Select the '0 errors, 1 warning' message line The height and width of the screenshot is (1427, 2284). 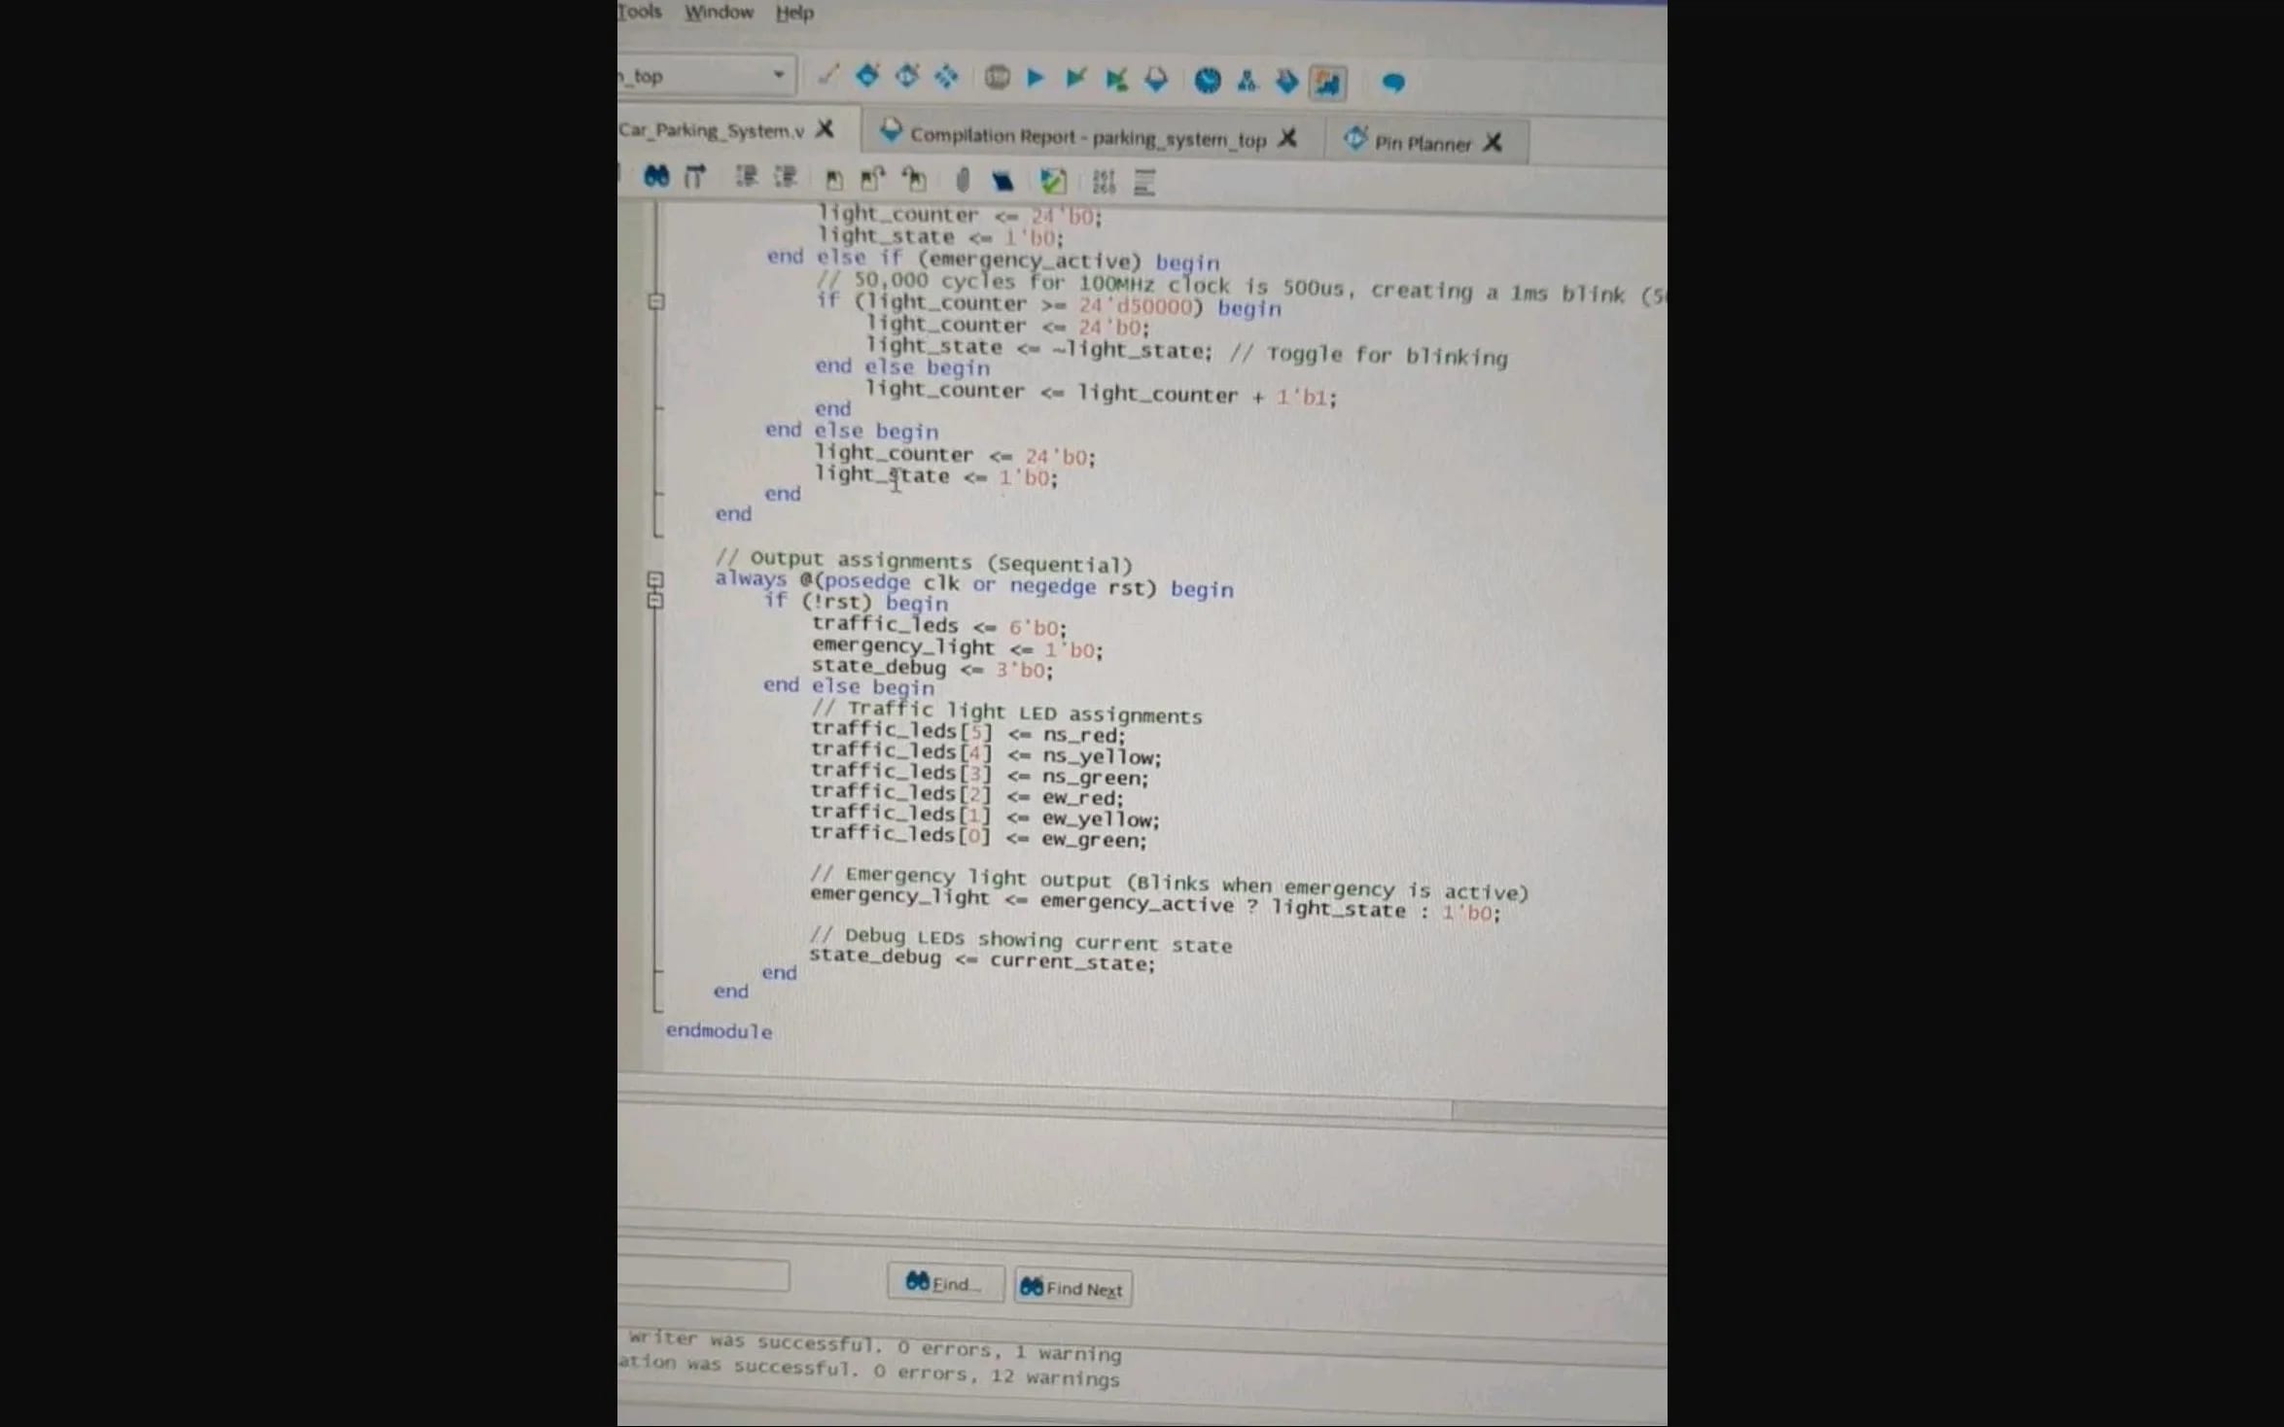pos(874,1346)
